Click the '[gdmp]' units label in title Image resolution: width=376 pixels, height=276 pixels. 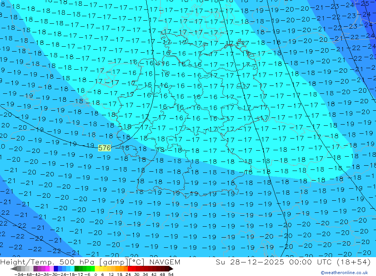click(x=114, y=262)
